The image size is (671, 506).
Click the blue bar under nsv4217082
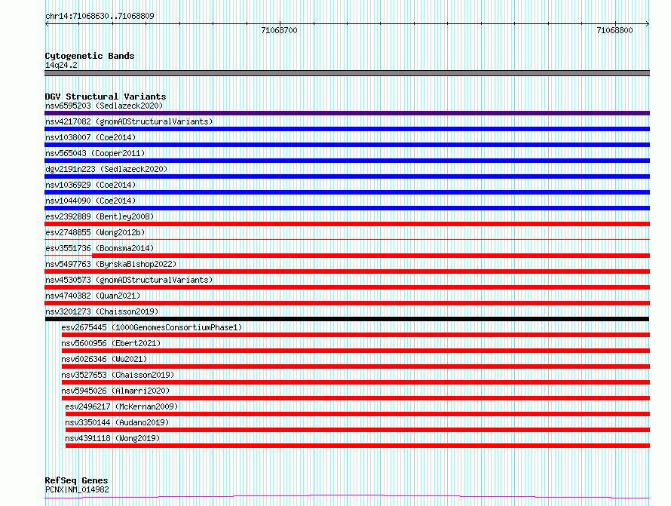[347, 129]
